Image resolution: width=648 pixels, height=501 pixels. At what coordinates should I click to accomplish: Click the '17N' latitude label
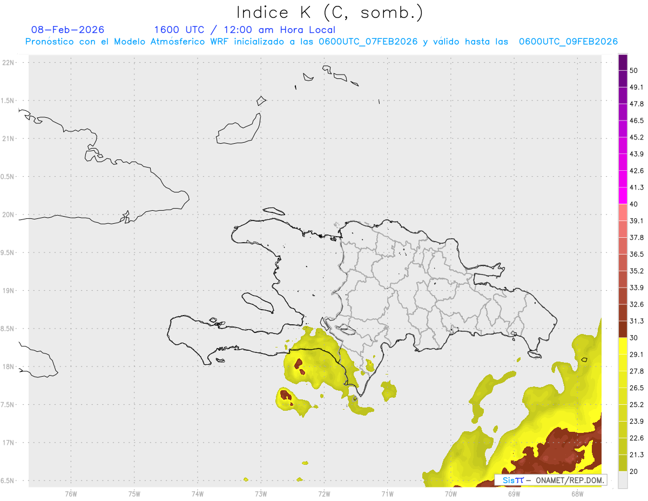click(9, 443)
